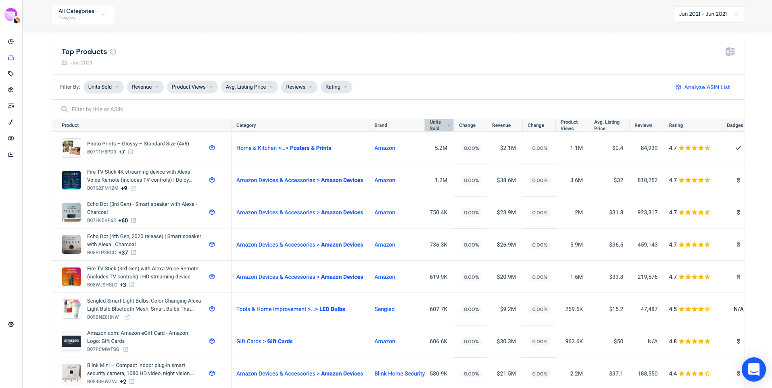Open the pie chart analytics sidebar icon

point(11,41)
